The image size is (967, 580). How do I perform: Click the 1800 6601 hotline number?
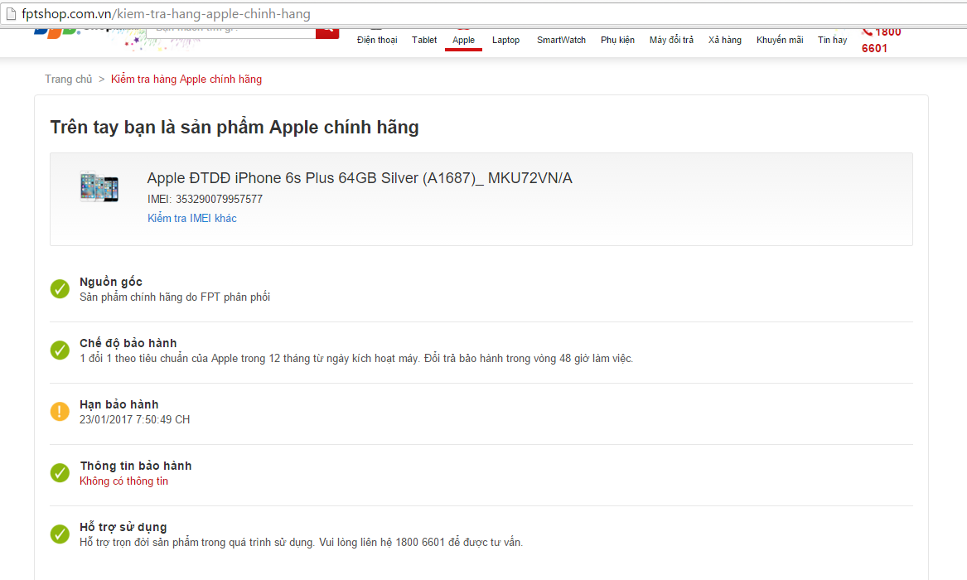click(882, 40)
